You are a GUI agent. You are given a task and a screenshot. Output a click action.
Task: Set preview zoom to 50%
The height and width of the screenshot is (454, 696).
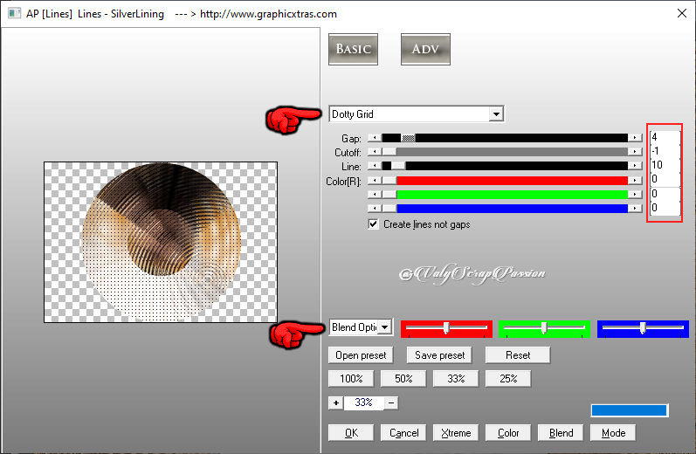[403, 379]
